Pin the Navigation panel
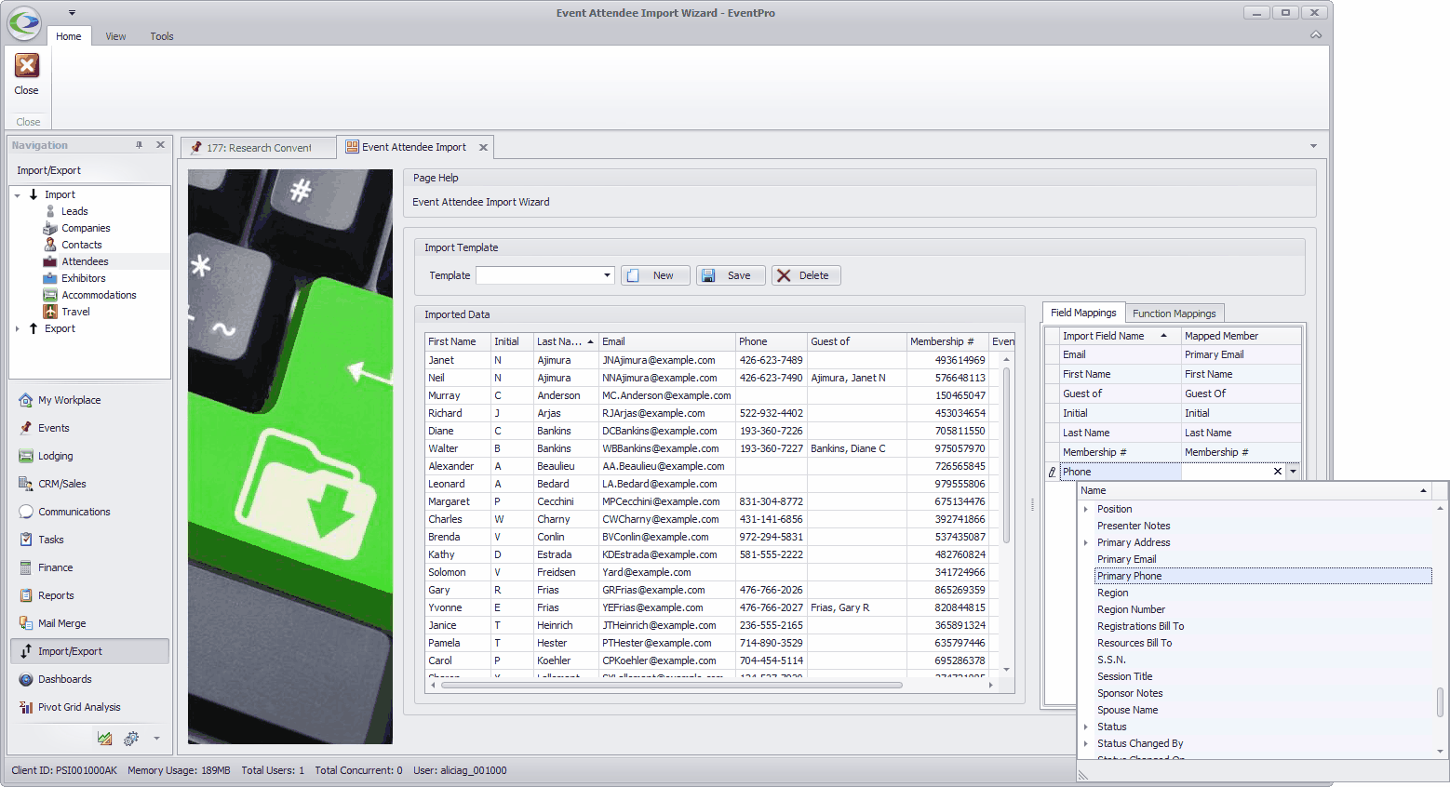 click(140, 145)
